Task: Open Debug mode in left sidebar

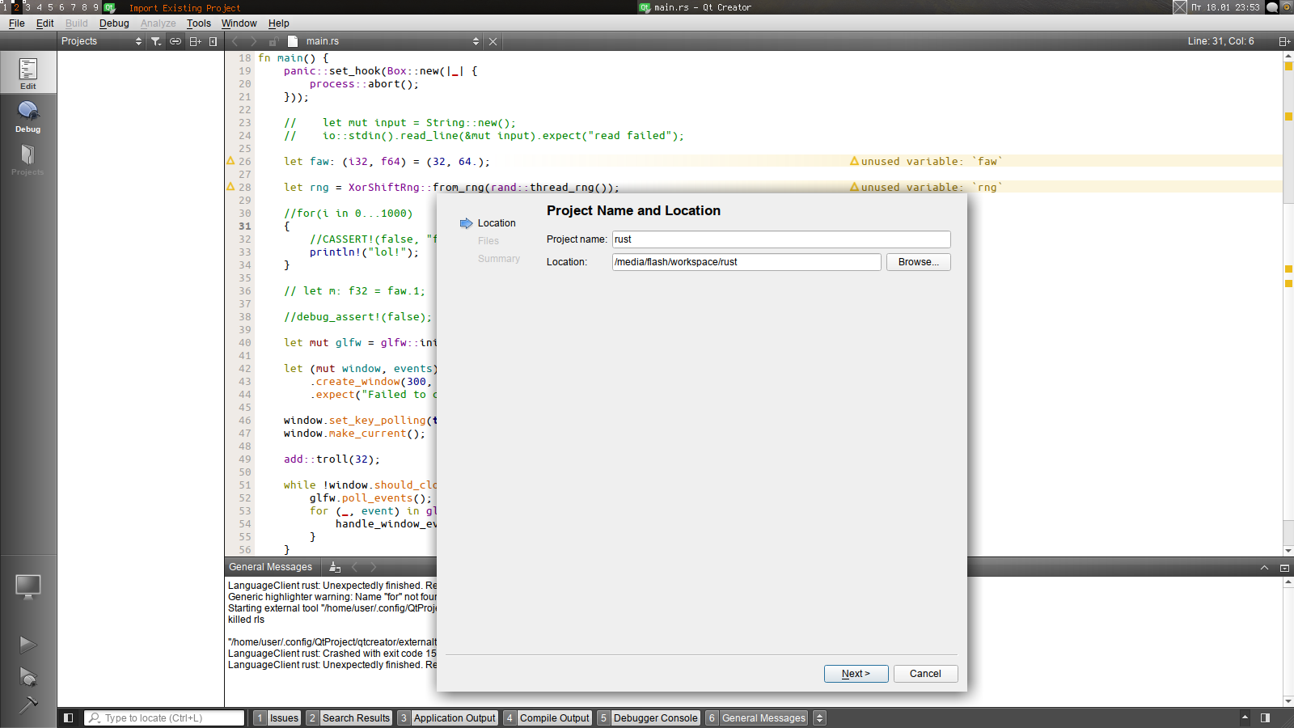Action: coord(28,116)
